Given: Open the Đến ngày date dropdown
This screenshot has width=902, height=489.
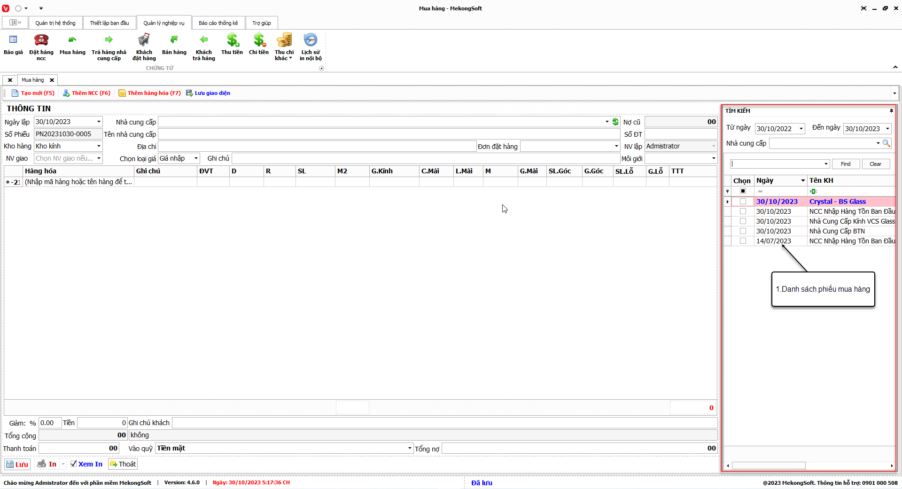Looking at the screenshot, I should click(887, 129).
